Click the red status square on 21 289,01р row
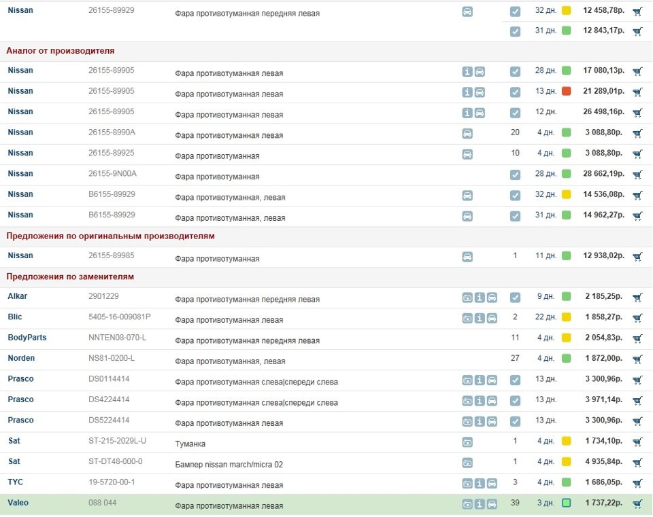 [x=567, y=91]
